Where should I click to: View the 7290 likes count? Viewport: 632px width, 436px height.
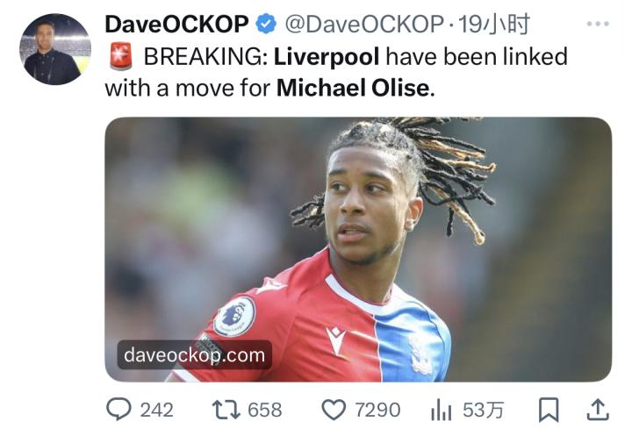click(377, 410)
